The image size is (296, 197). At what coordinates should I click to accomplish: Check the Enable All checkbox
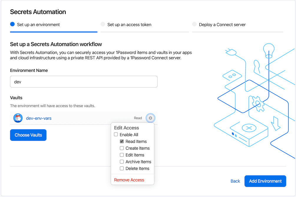116,134
